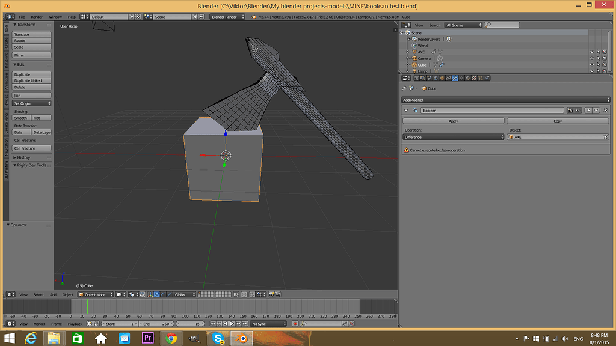Open the Help menu

72,17
